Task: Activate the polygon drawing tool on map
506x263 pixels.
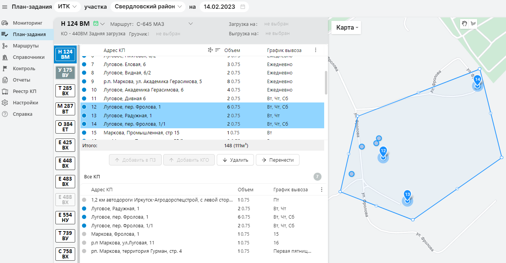Action: (473, 24)
